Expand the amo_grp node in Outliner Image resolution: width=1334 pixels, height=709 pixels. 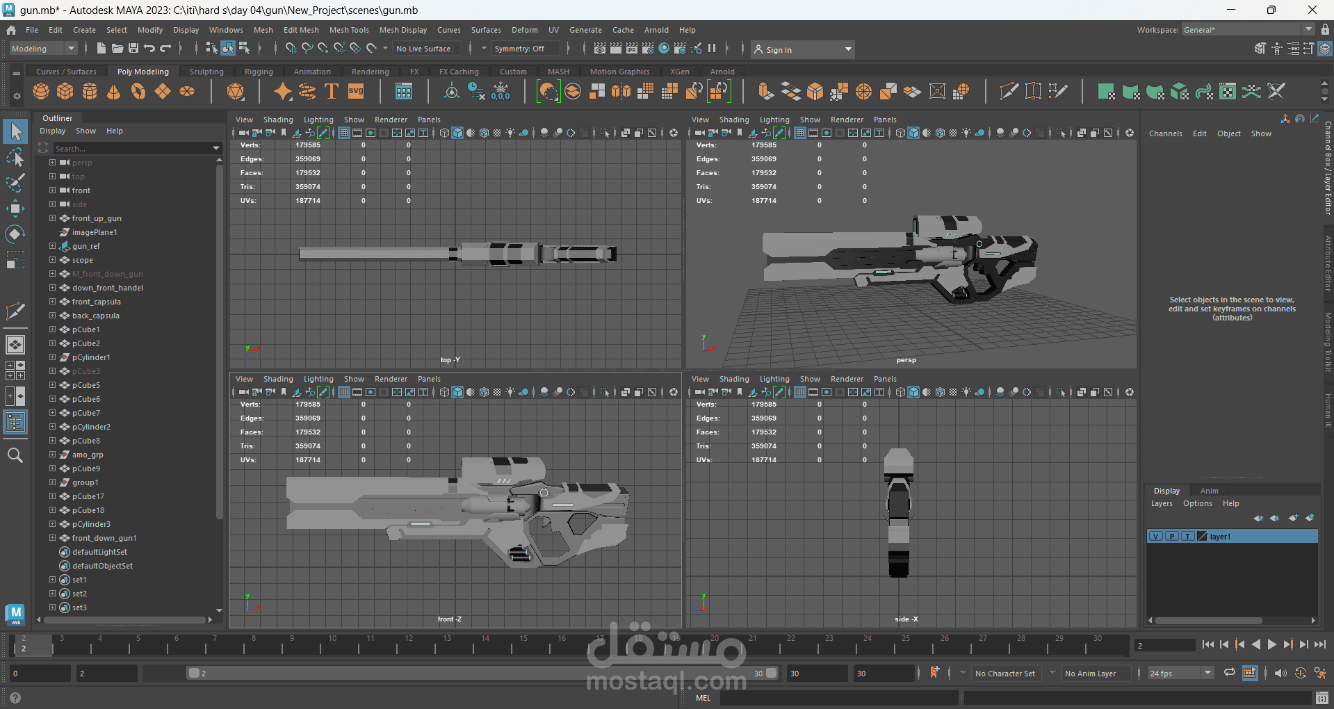pyautogui.click(x=52, y=455)
